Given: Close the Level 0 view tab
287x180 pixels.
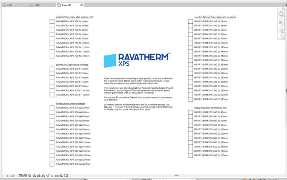Looking at the screenshot, I should click(x=82, y=5).
